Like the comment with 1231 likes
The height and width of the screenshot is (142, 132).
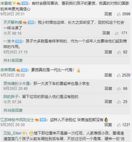(119, 125)
